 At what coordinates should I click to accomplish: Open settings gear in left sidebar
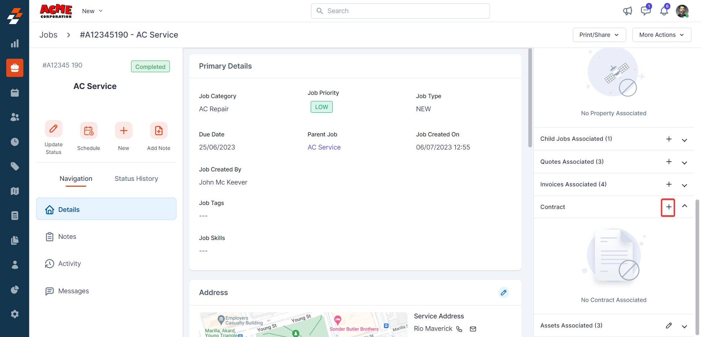(x=15, y=314)
